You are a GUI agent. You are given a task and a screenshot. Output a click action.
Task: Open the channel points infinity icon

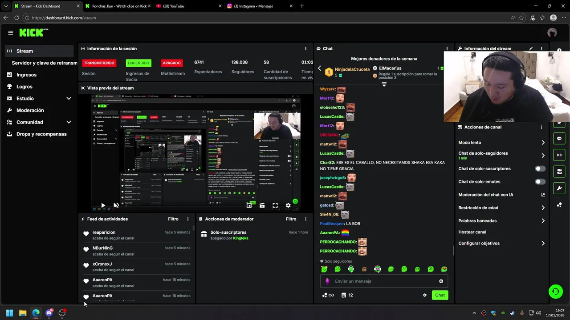point(328,295)
